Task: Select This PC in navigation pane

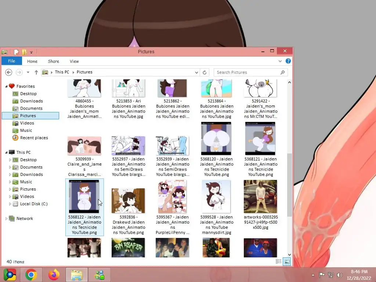Action: coord(23,152)
